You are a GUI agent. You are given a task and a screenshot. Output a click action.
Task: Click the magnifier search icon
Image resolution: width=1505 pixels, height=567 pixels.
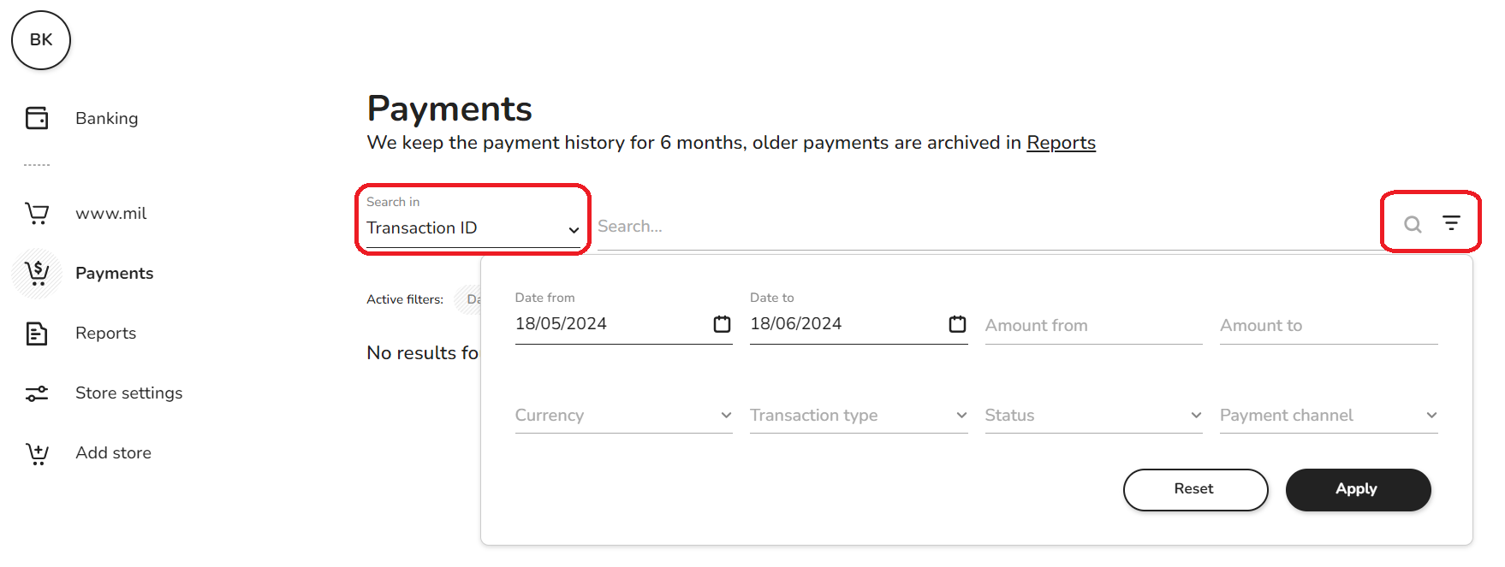coord(1413,224)
